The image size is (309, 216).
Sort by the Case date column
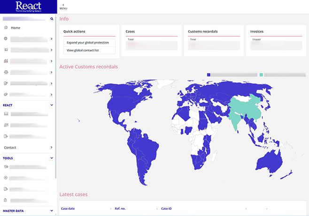68,209
